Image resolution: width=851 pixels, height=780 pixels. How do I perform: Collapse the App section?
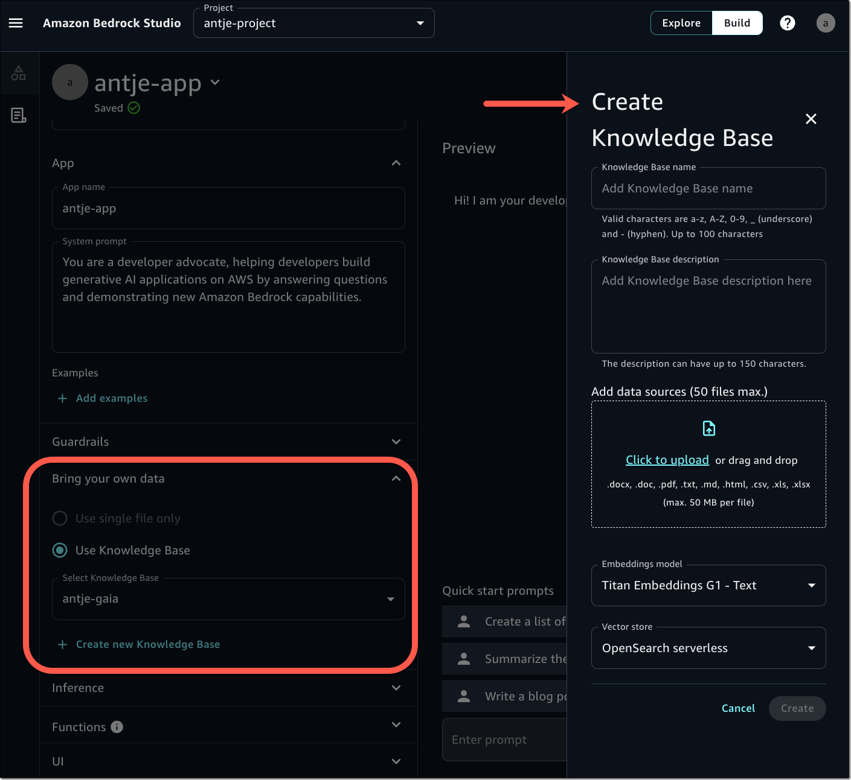pyautogui.click(x=396, y=163)
